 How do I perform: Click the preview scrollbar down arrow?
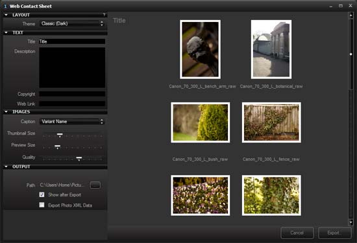click(351, 222)
